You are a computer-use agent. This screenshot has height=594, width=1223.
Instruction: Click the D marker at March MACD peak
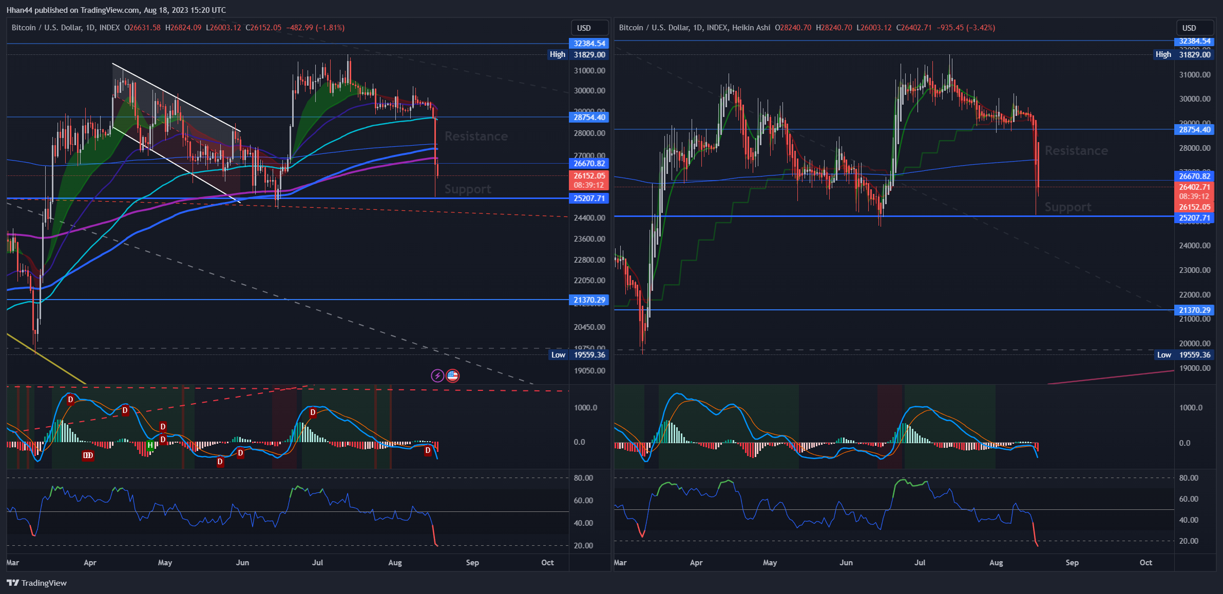pyautogui.click(x=70, y=399)
